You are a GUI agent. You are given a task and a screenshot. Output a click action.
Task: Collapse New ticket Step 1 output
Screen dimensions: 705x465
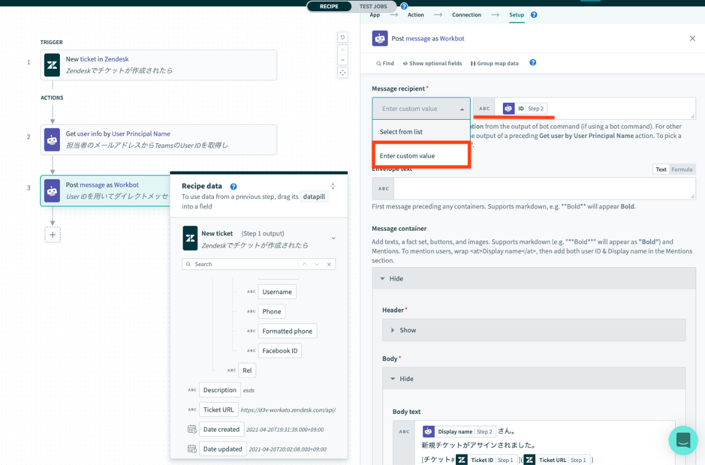pyautogui.click(x=334, y=238)
